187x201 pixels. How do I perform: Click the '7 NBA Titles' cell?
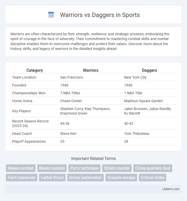(91, 93)
